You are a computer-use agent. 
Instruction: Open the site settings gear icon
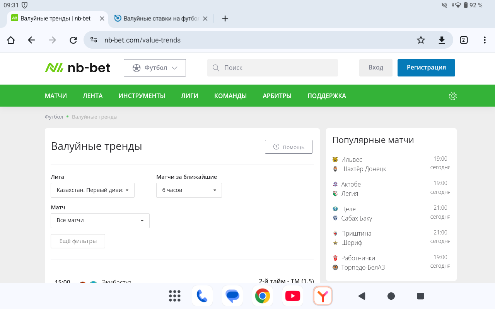click(x=452, y=96)
